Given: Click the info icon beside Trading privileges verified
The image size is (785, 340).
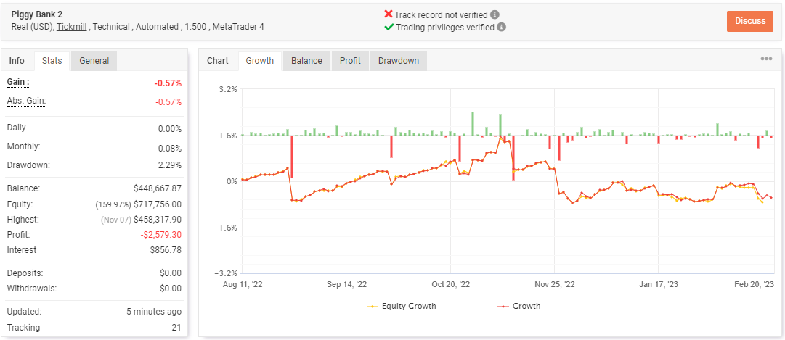Looking at the screenshot, I should [x=501, y=27].
